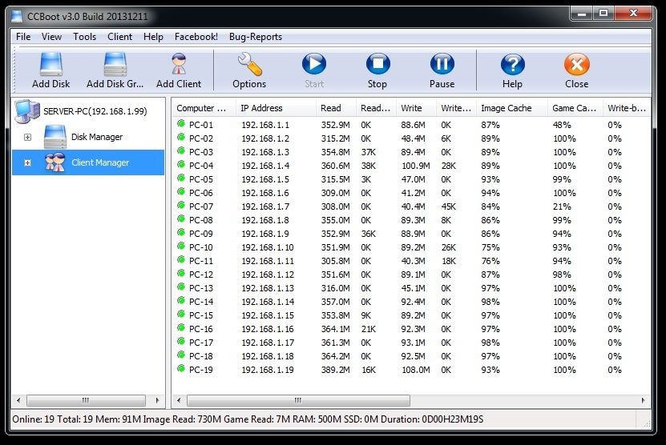Click the Add Client icon
The height and width of the screenshot is (445, 666).
coord(179,64)
